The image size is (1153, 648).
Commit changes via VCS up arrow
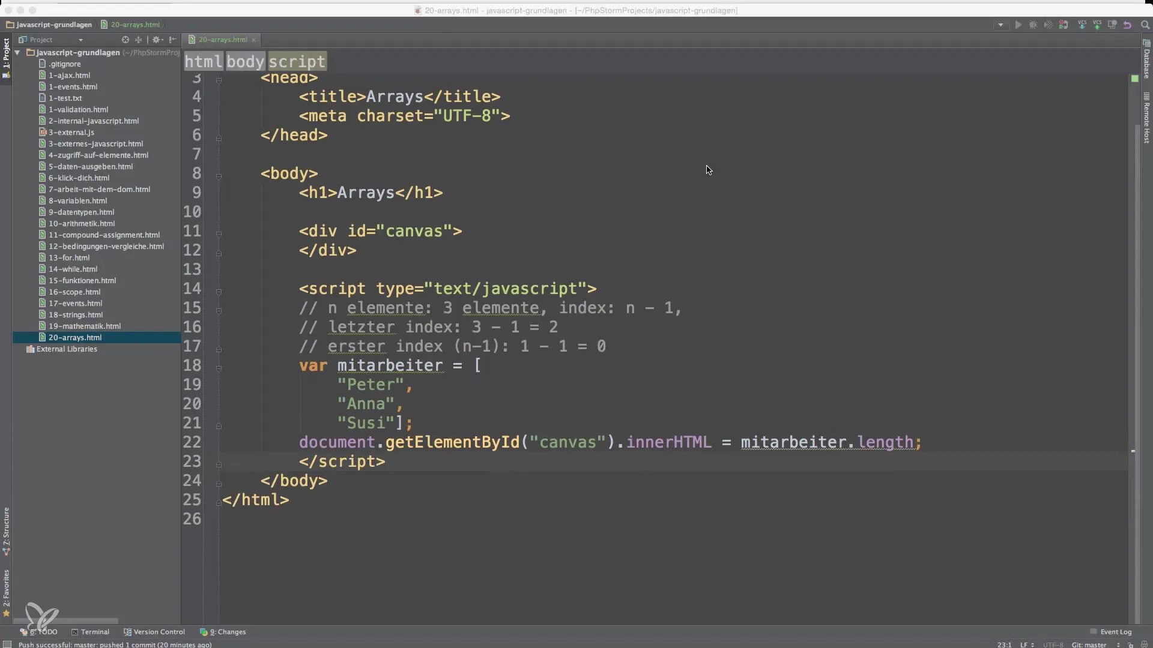pos(1097,25)
